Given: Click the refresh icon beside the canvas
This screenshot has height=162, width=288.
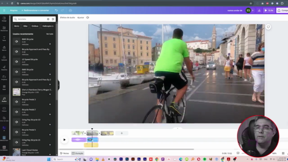Looking at the screenshot, I should click(268, 27).
